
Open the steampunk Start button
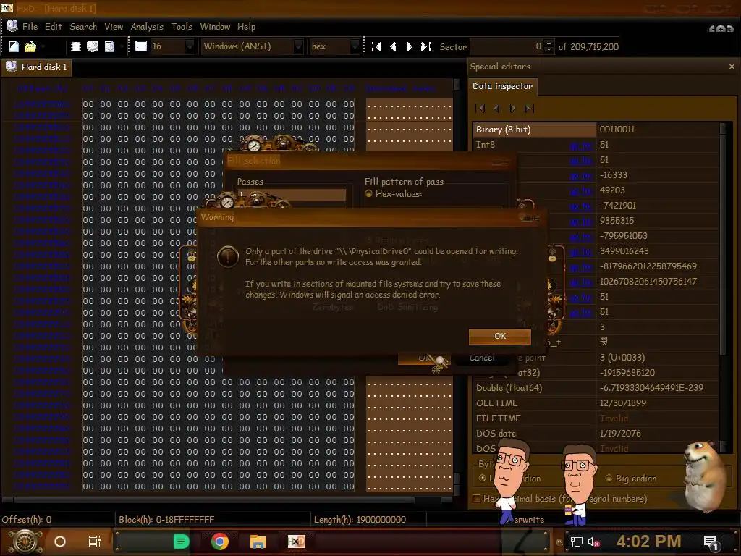(25, 542)
